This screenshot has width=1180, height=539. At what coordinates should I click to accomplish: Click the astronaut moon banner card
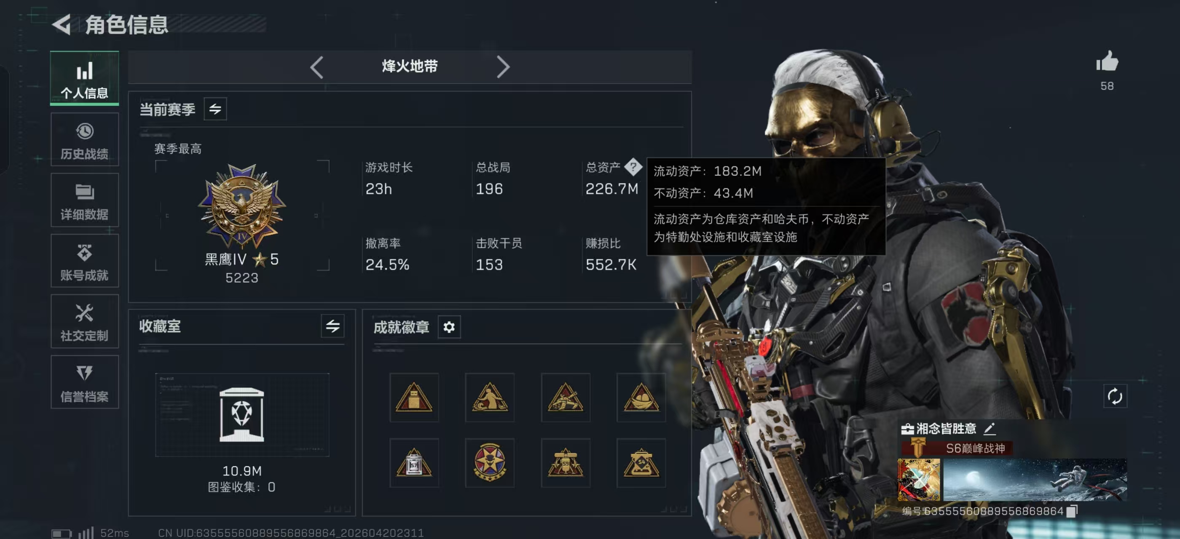pos(1035,480)
